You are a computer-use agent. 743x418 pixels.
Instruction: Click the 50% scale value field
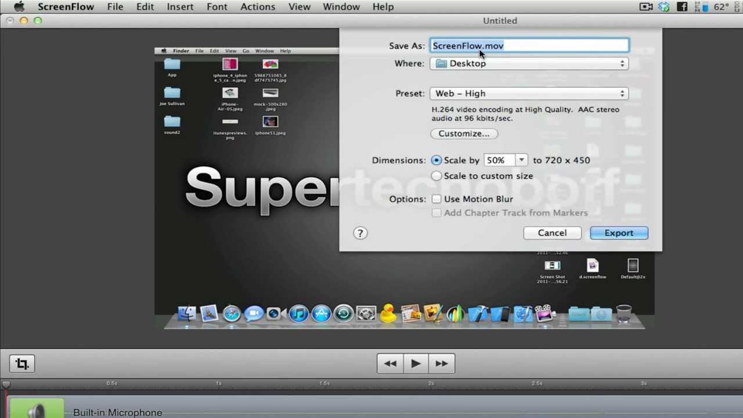500,160
